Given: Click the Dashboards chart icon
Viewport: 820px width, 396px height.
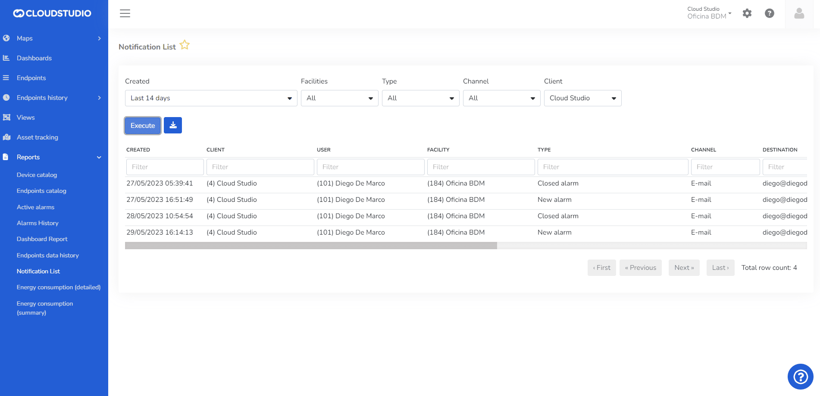Looking at the screenshot, I should click(x=6, y=58).
